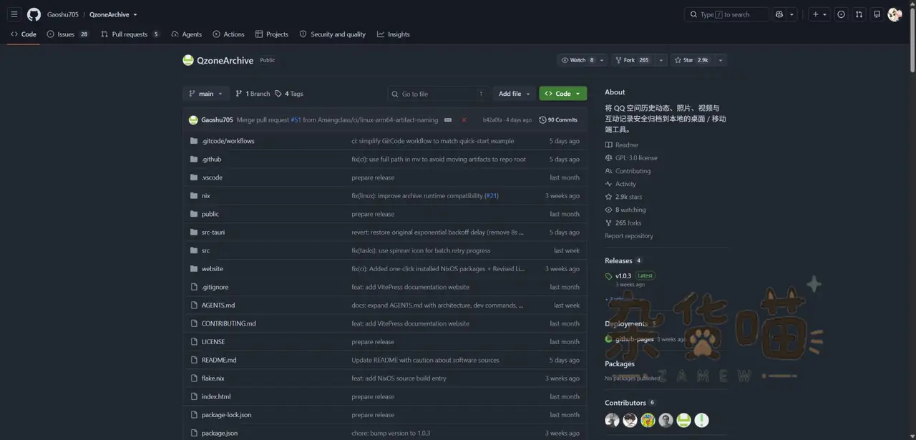916x440 pixels.
Task: Open the Gaoshu705 owner link in breadcrumb
Action: 63,14
